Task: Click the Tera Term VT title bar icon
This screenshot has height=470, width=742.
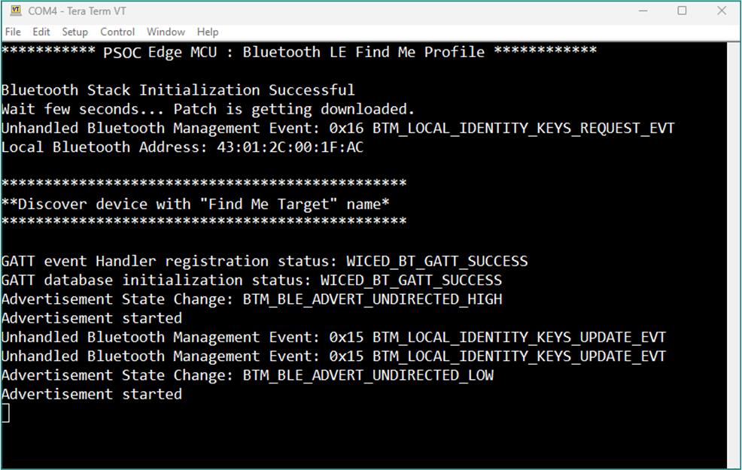Action: 15,11
